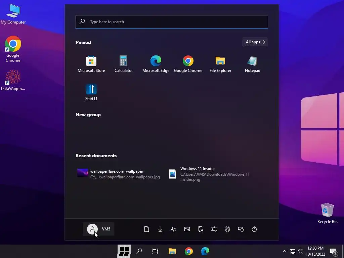Open the notification center icon

coord(334,252)
